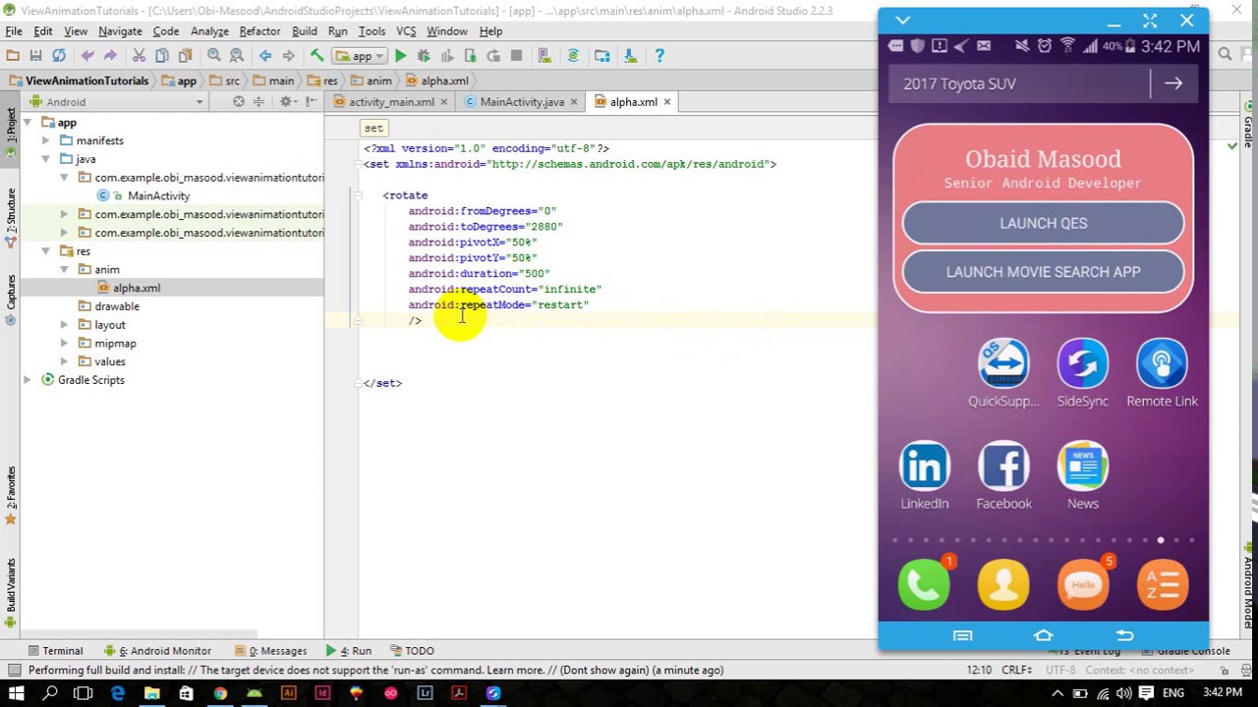
Task: Open the Build menu
Action: (x=305, y=31)
